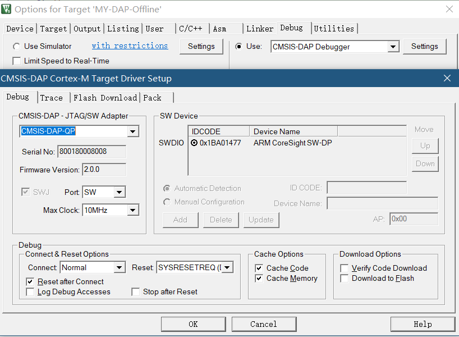459x337 pixels.
Task: Toggle the Reset after Connect checkbox
Action: tap(30, 282)
